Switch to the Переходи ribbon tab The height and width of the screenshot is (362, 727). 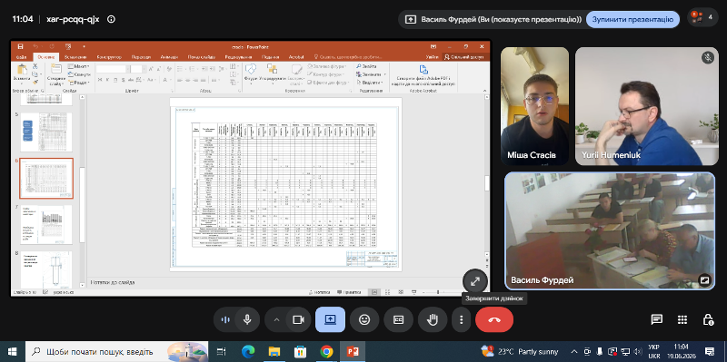pos(141,57)
